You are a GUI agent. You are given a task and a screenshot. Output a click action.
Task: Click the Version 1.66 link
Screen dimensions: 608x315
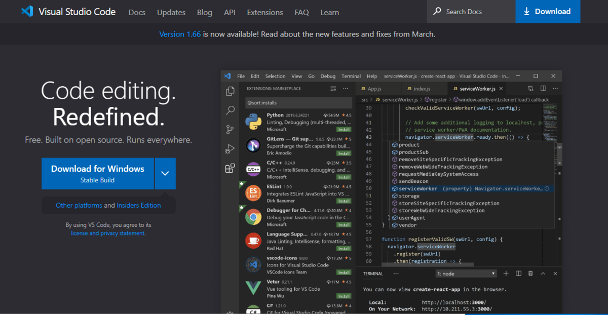pos(180,34)
